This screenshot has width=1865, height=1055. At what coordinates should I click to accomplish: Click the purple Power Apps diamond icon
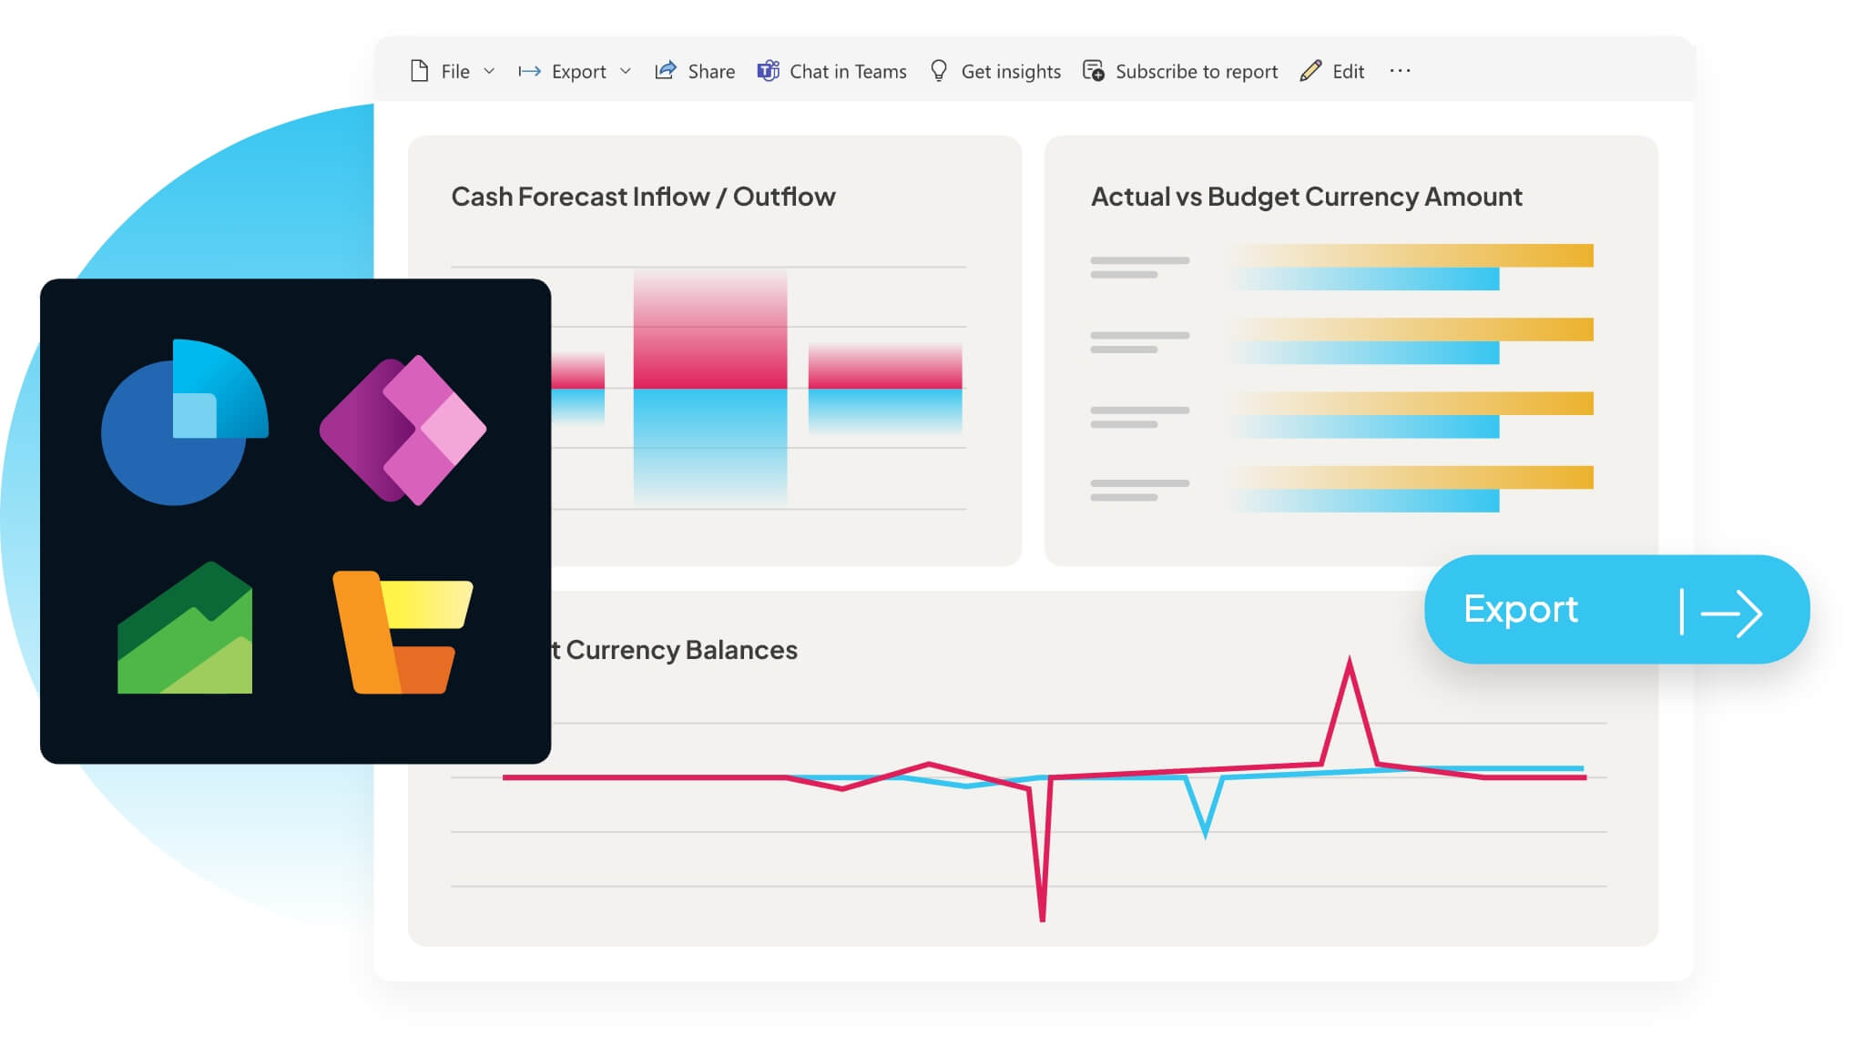coord(403,430)
